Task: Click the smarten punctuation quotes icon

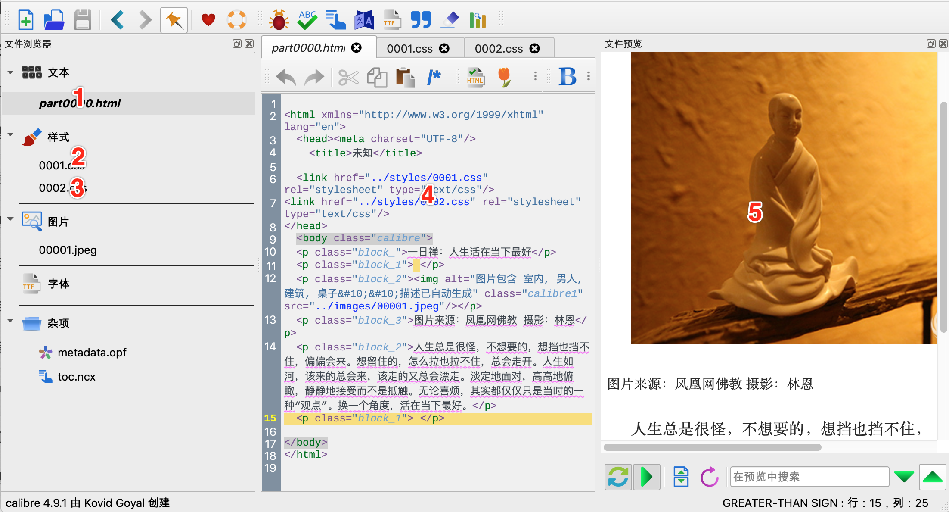Action: [x=421, y=20]
